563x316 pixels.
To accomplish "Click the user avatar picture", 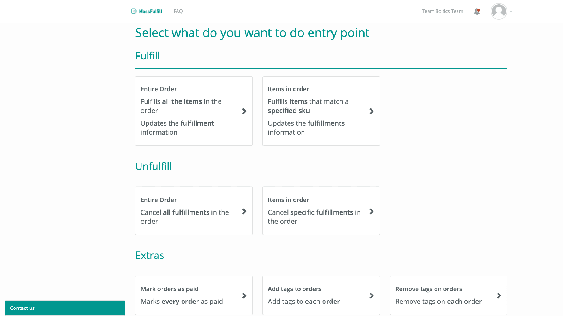I will pyautogui.click(x=499, y=11).
